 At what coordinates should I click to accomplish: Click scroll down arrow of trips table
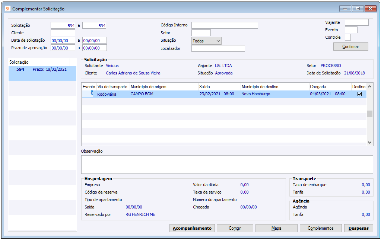click(369, 143)
